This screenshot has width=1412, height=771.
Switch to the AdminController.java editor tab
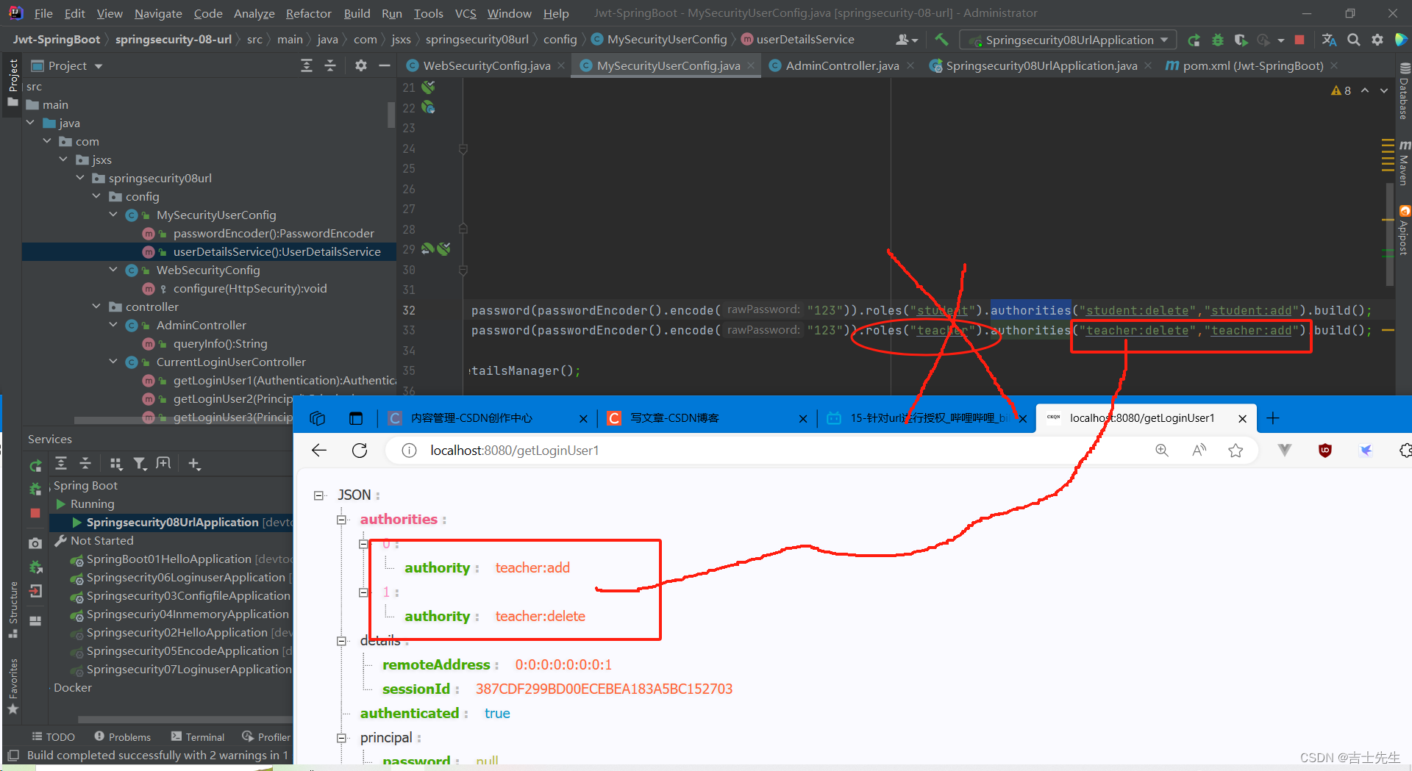(842, 65)
